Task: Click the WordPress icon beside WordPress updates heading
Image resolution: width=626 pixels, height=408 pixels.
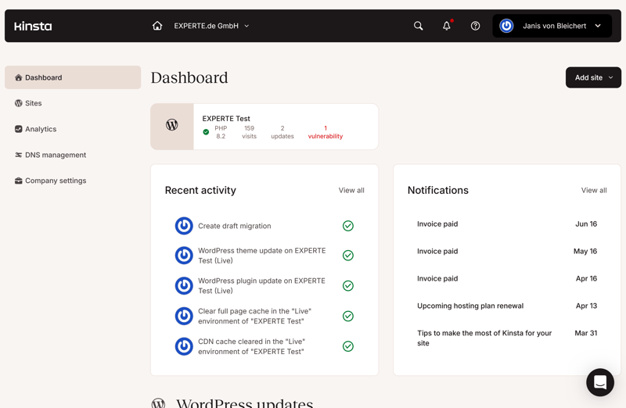Action: [x=159, y=403]
